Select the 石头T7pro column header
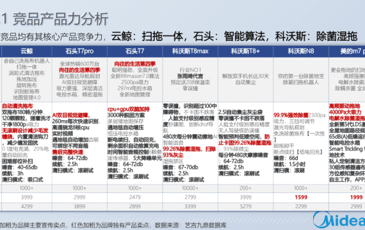Screen dimensions: 365x230 click(x=79, y=51)
